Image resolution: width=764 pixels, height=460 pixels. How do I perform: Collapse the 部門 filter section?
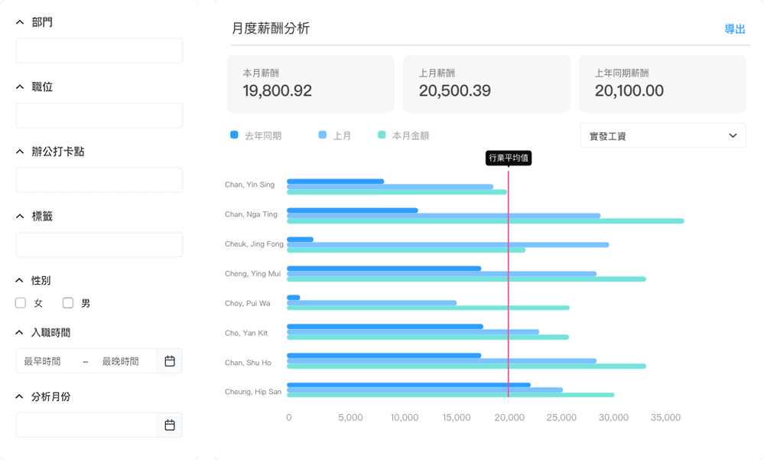pyautogui.click(x=20, y=22)
